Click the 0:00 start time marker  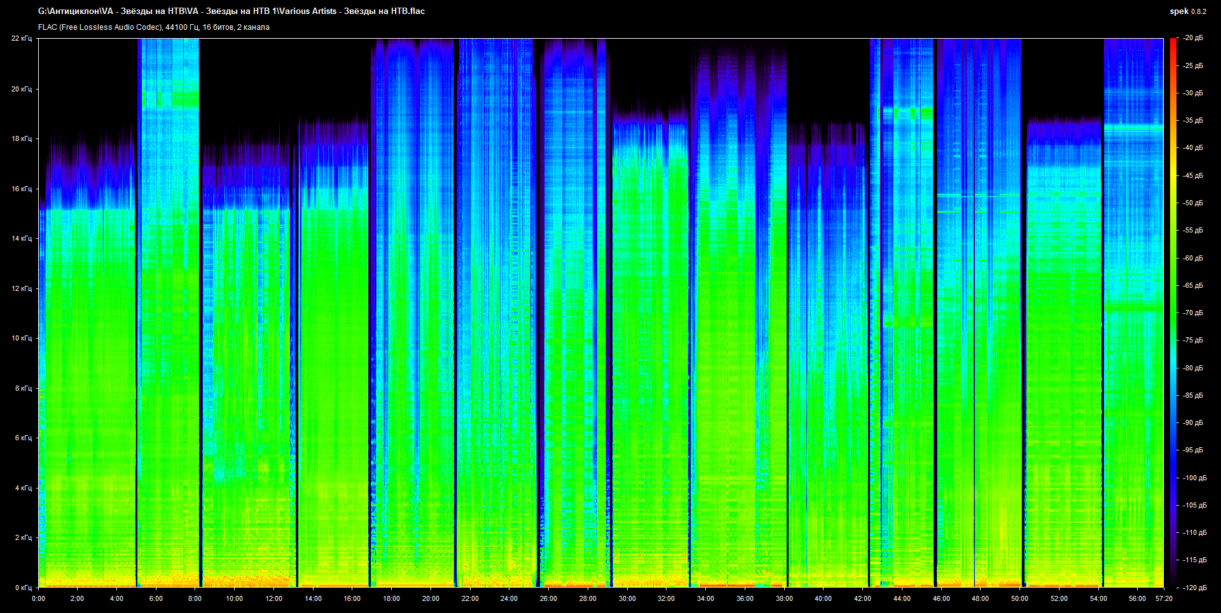(x=38, y=598)
